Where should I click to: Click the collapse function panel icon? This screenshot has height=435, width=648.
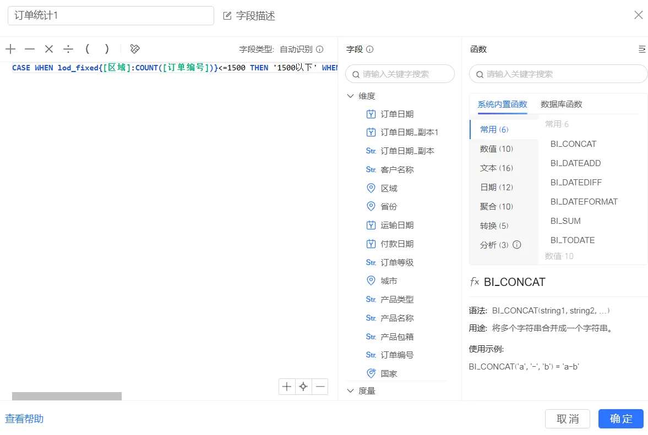[641, 49]
